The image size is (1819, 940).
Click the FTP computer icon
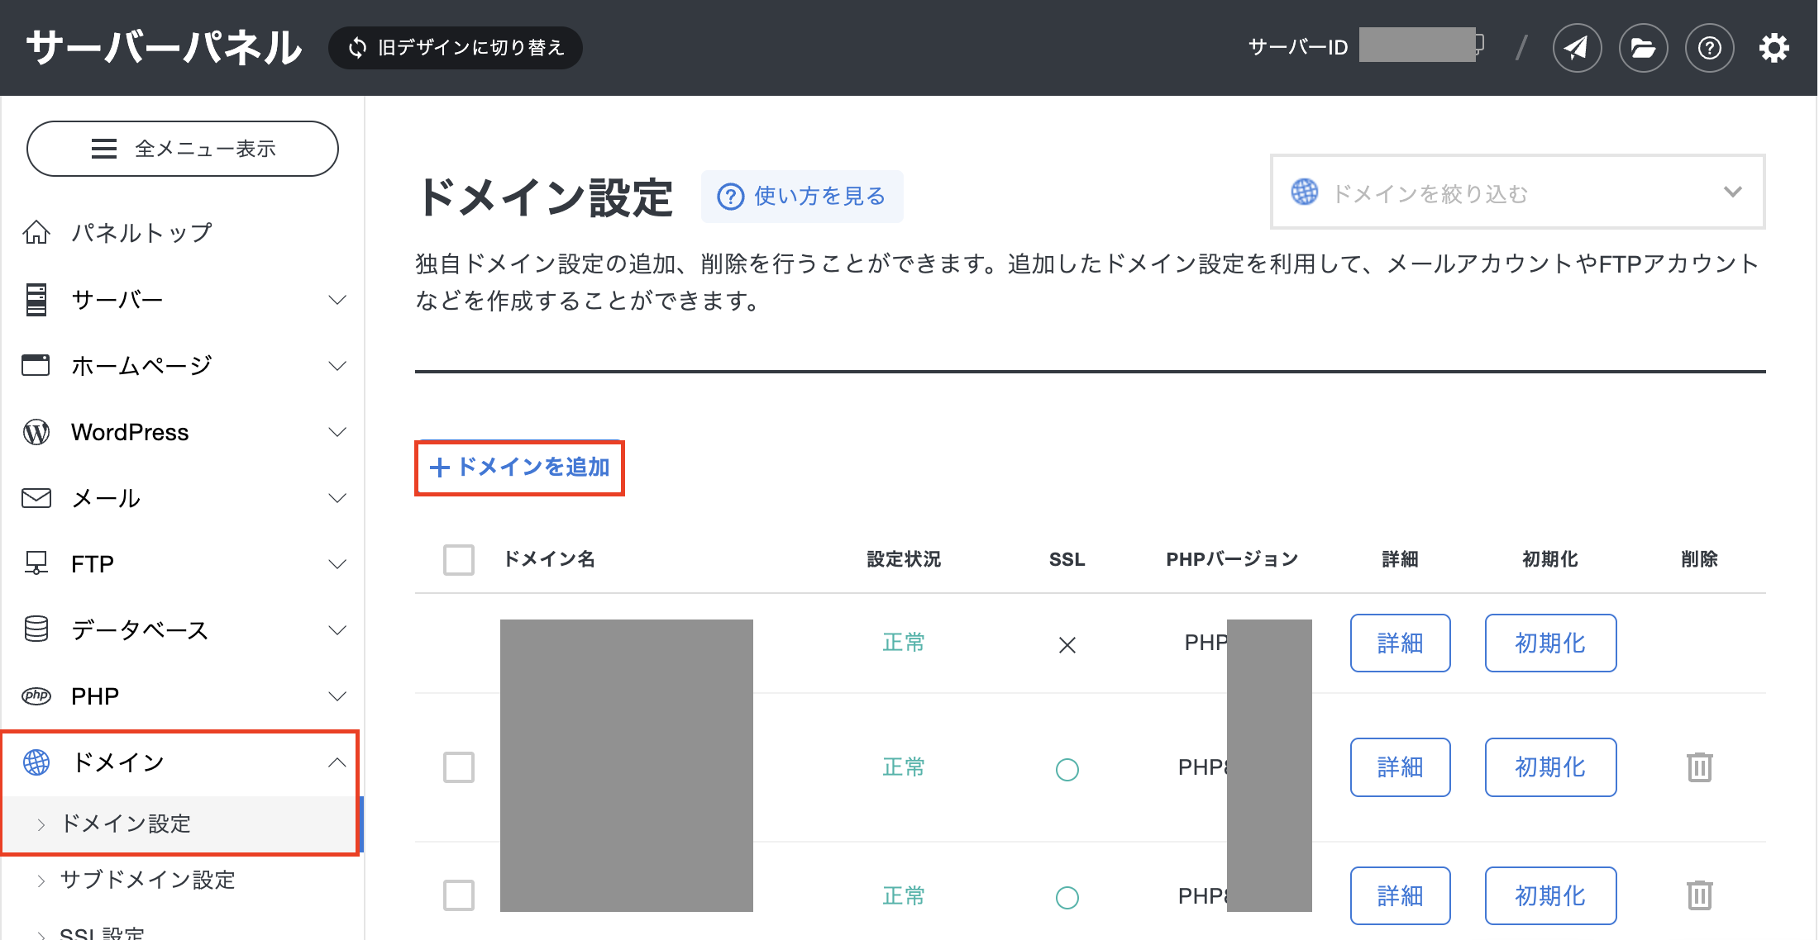[x=36, y=563]
